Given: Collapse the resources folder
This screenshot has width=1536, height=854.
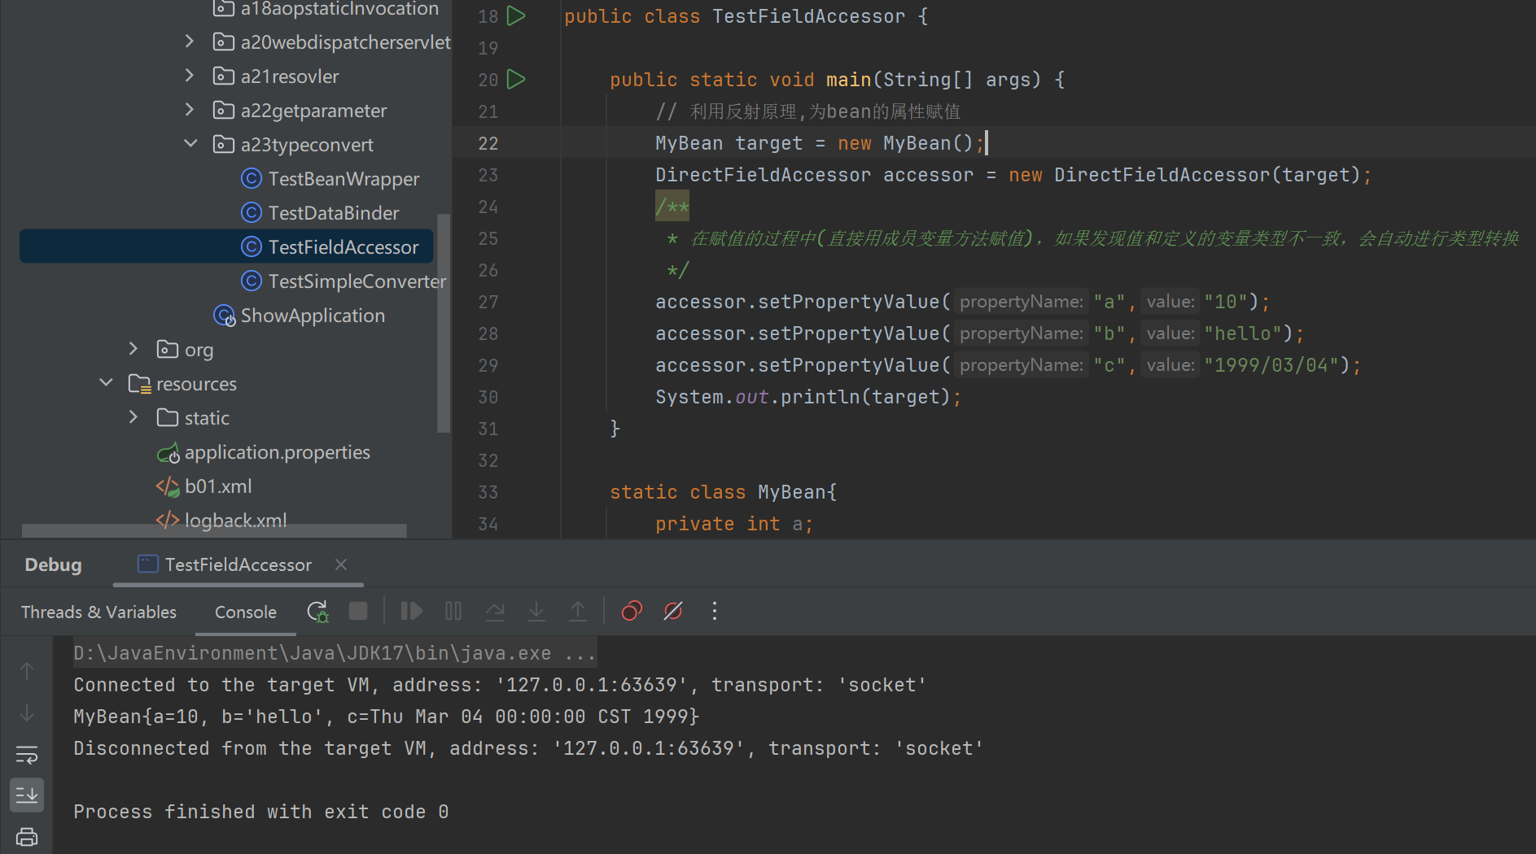Looking at the screenshot, I should (x=106, y=383).
